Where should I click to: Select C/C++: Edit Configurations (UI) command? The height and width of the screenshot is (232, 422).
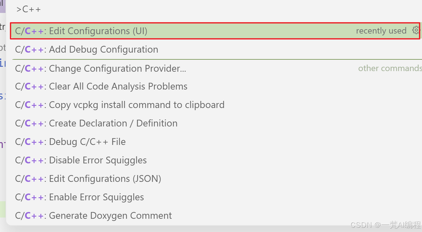coord(215,31)
